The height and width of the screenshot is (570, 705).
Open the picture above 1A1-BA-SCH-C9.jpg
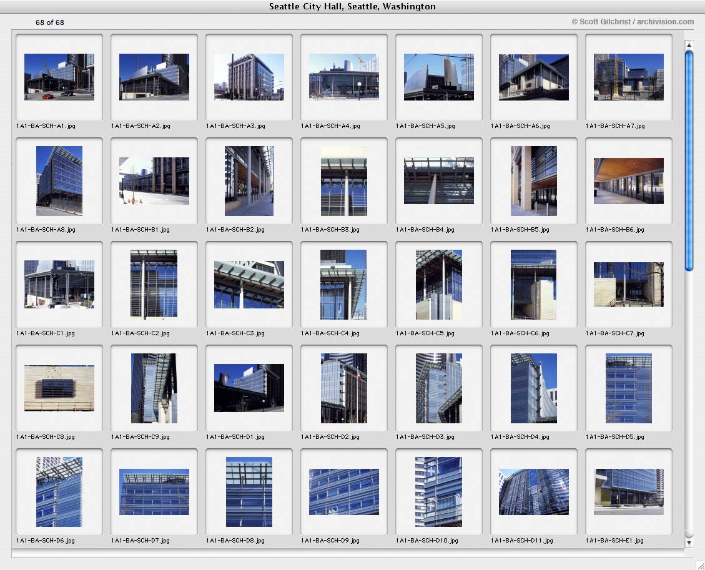154,388
